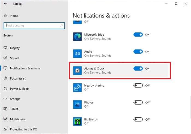The width and height of the screenshot is (191, 134).
Task: Open Microsoft Edge notification settings
Action: [x=120, y=36]
